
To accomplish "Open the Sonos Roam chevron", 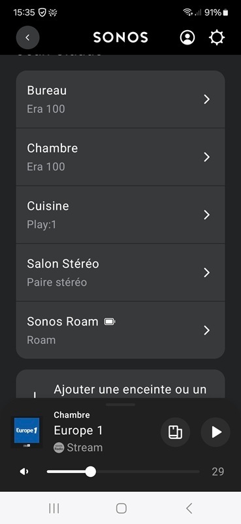I will click(207, 331).
